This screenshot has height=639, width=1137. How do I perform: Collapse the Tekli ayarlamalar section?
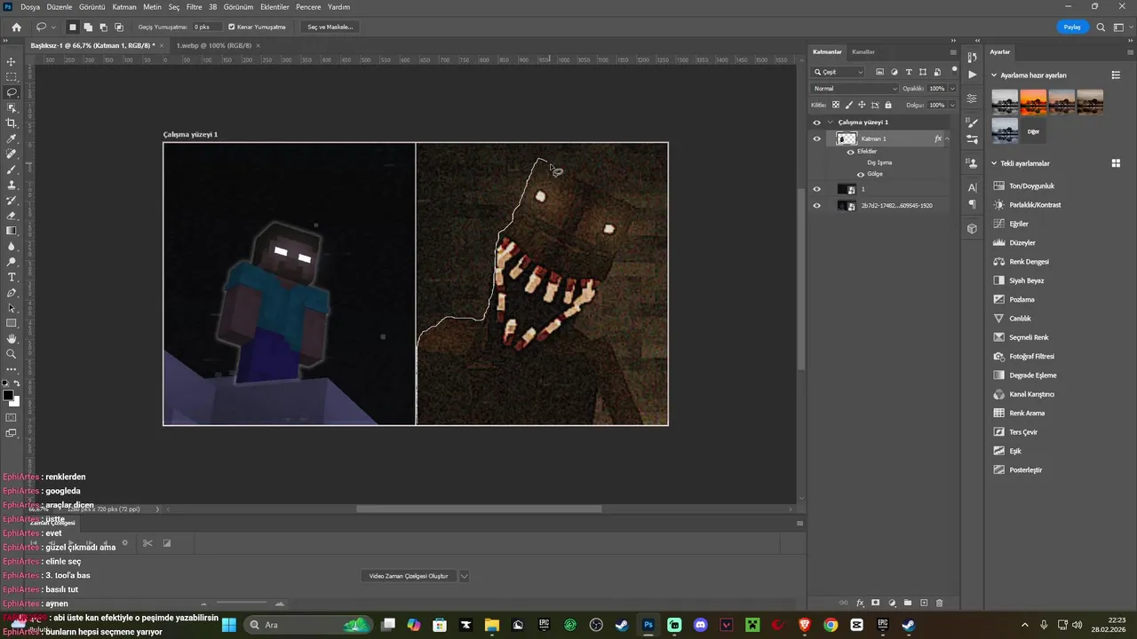point(994,163)
